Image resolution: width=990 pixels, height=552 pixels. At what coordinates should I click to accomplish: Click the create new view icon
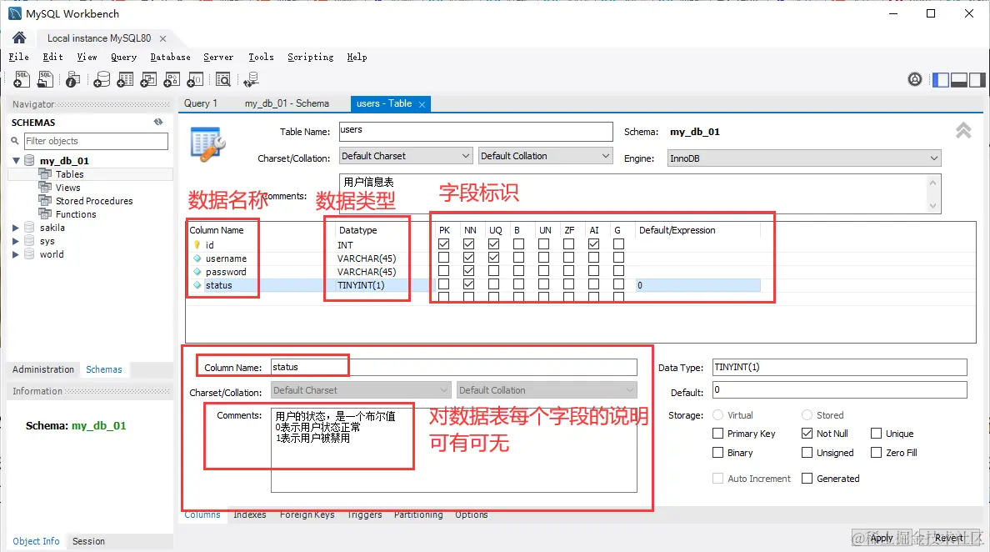point(148,79)
